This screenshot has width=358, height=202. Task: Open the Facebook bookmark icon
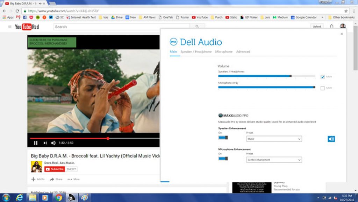(25, 18)
